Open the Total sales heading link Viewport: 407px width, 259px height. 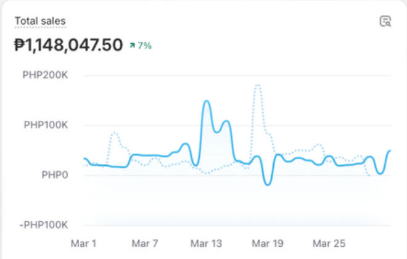point(40,21)
